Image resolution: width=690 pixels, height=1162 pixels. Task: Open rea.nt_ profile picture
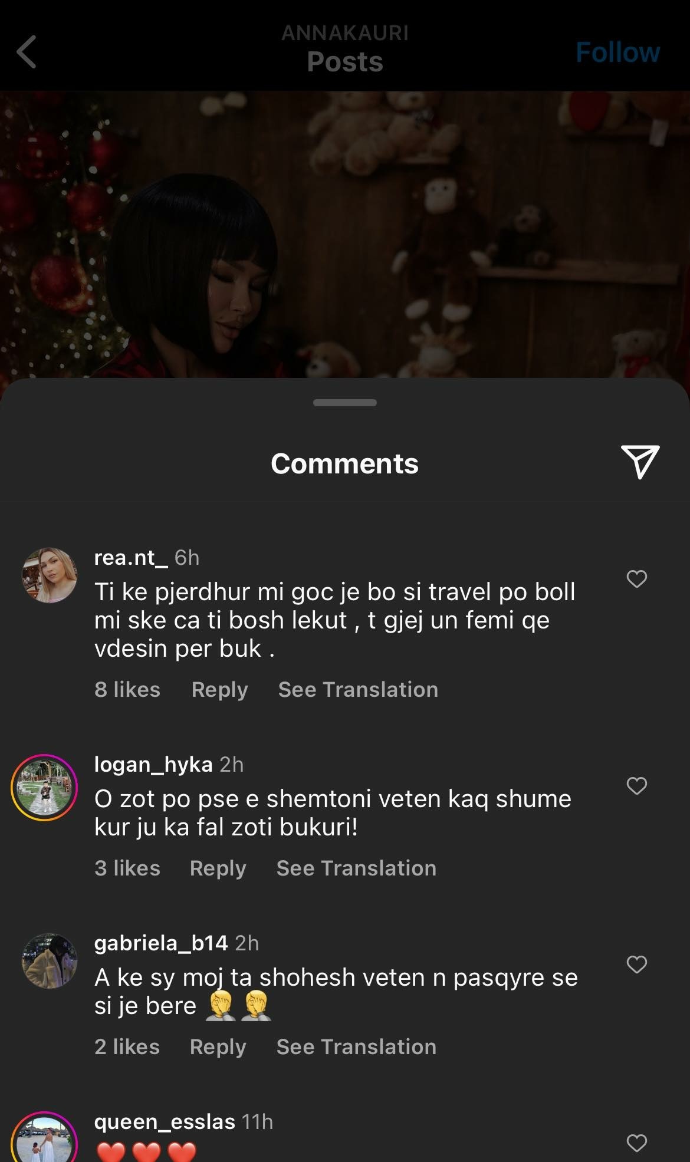point(50,575)
